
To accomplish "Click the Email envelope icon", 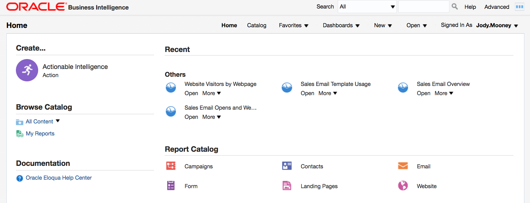I will [x=403, y=166].
